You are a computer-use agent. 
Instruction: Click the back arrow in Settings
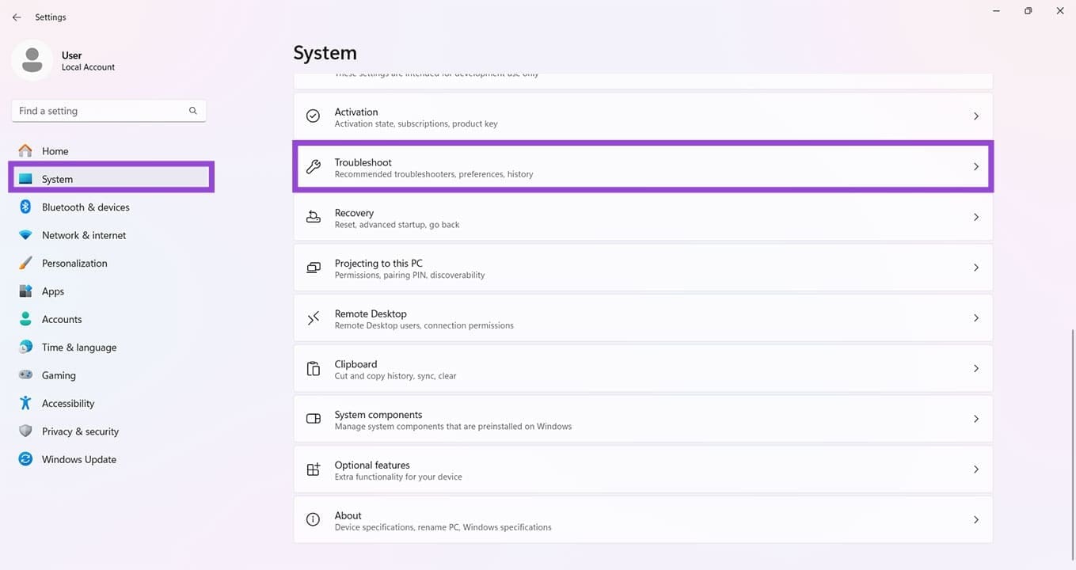point(17,17)
